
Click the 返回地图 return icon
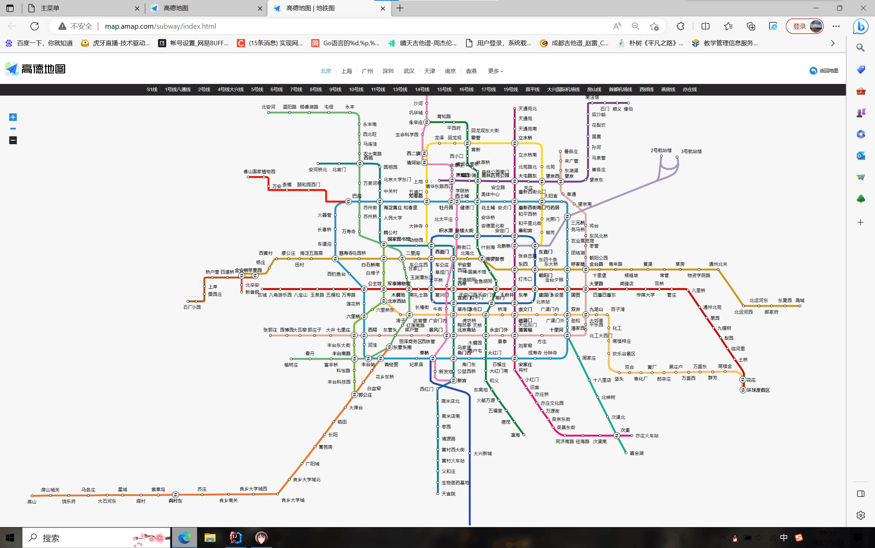tap(813, 71)
